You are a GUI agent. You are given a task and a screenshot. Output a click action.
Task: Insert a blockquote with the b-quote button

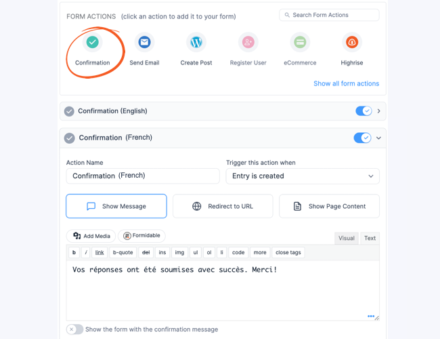[123, 252]
